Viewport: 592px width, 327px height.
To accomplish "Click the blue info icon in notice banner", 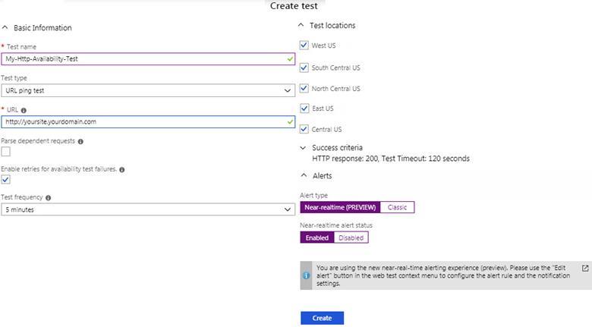I will point(306,275).
